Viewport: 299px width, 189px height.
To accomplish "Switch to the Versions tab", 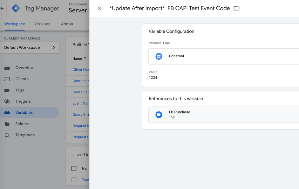I will [42, 24].
